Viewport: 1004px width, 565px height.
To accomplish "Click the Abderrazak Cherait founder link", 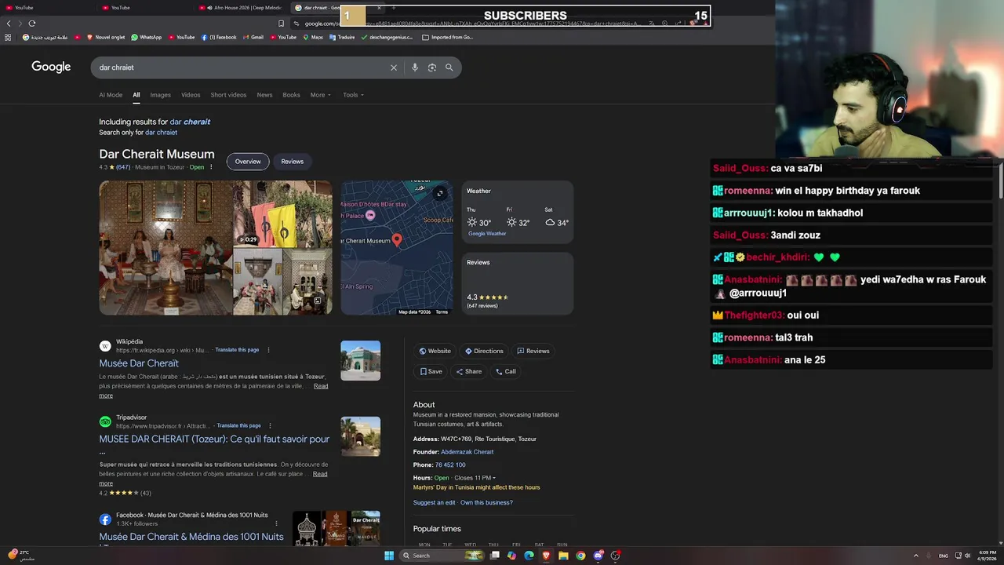I will (x=467, y=452).
